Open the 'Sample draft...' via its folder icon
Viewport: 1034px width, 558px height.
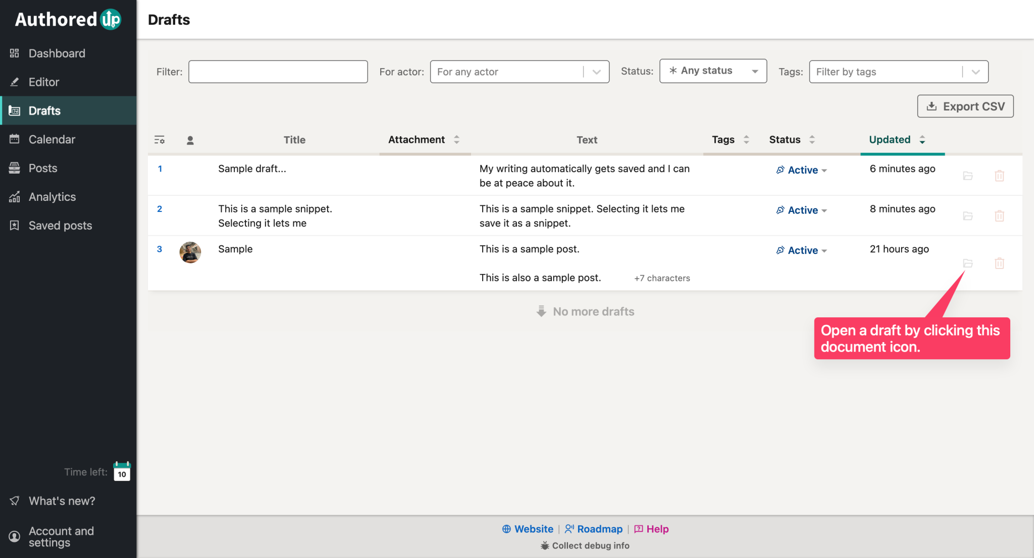point(968,176)
